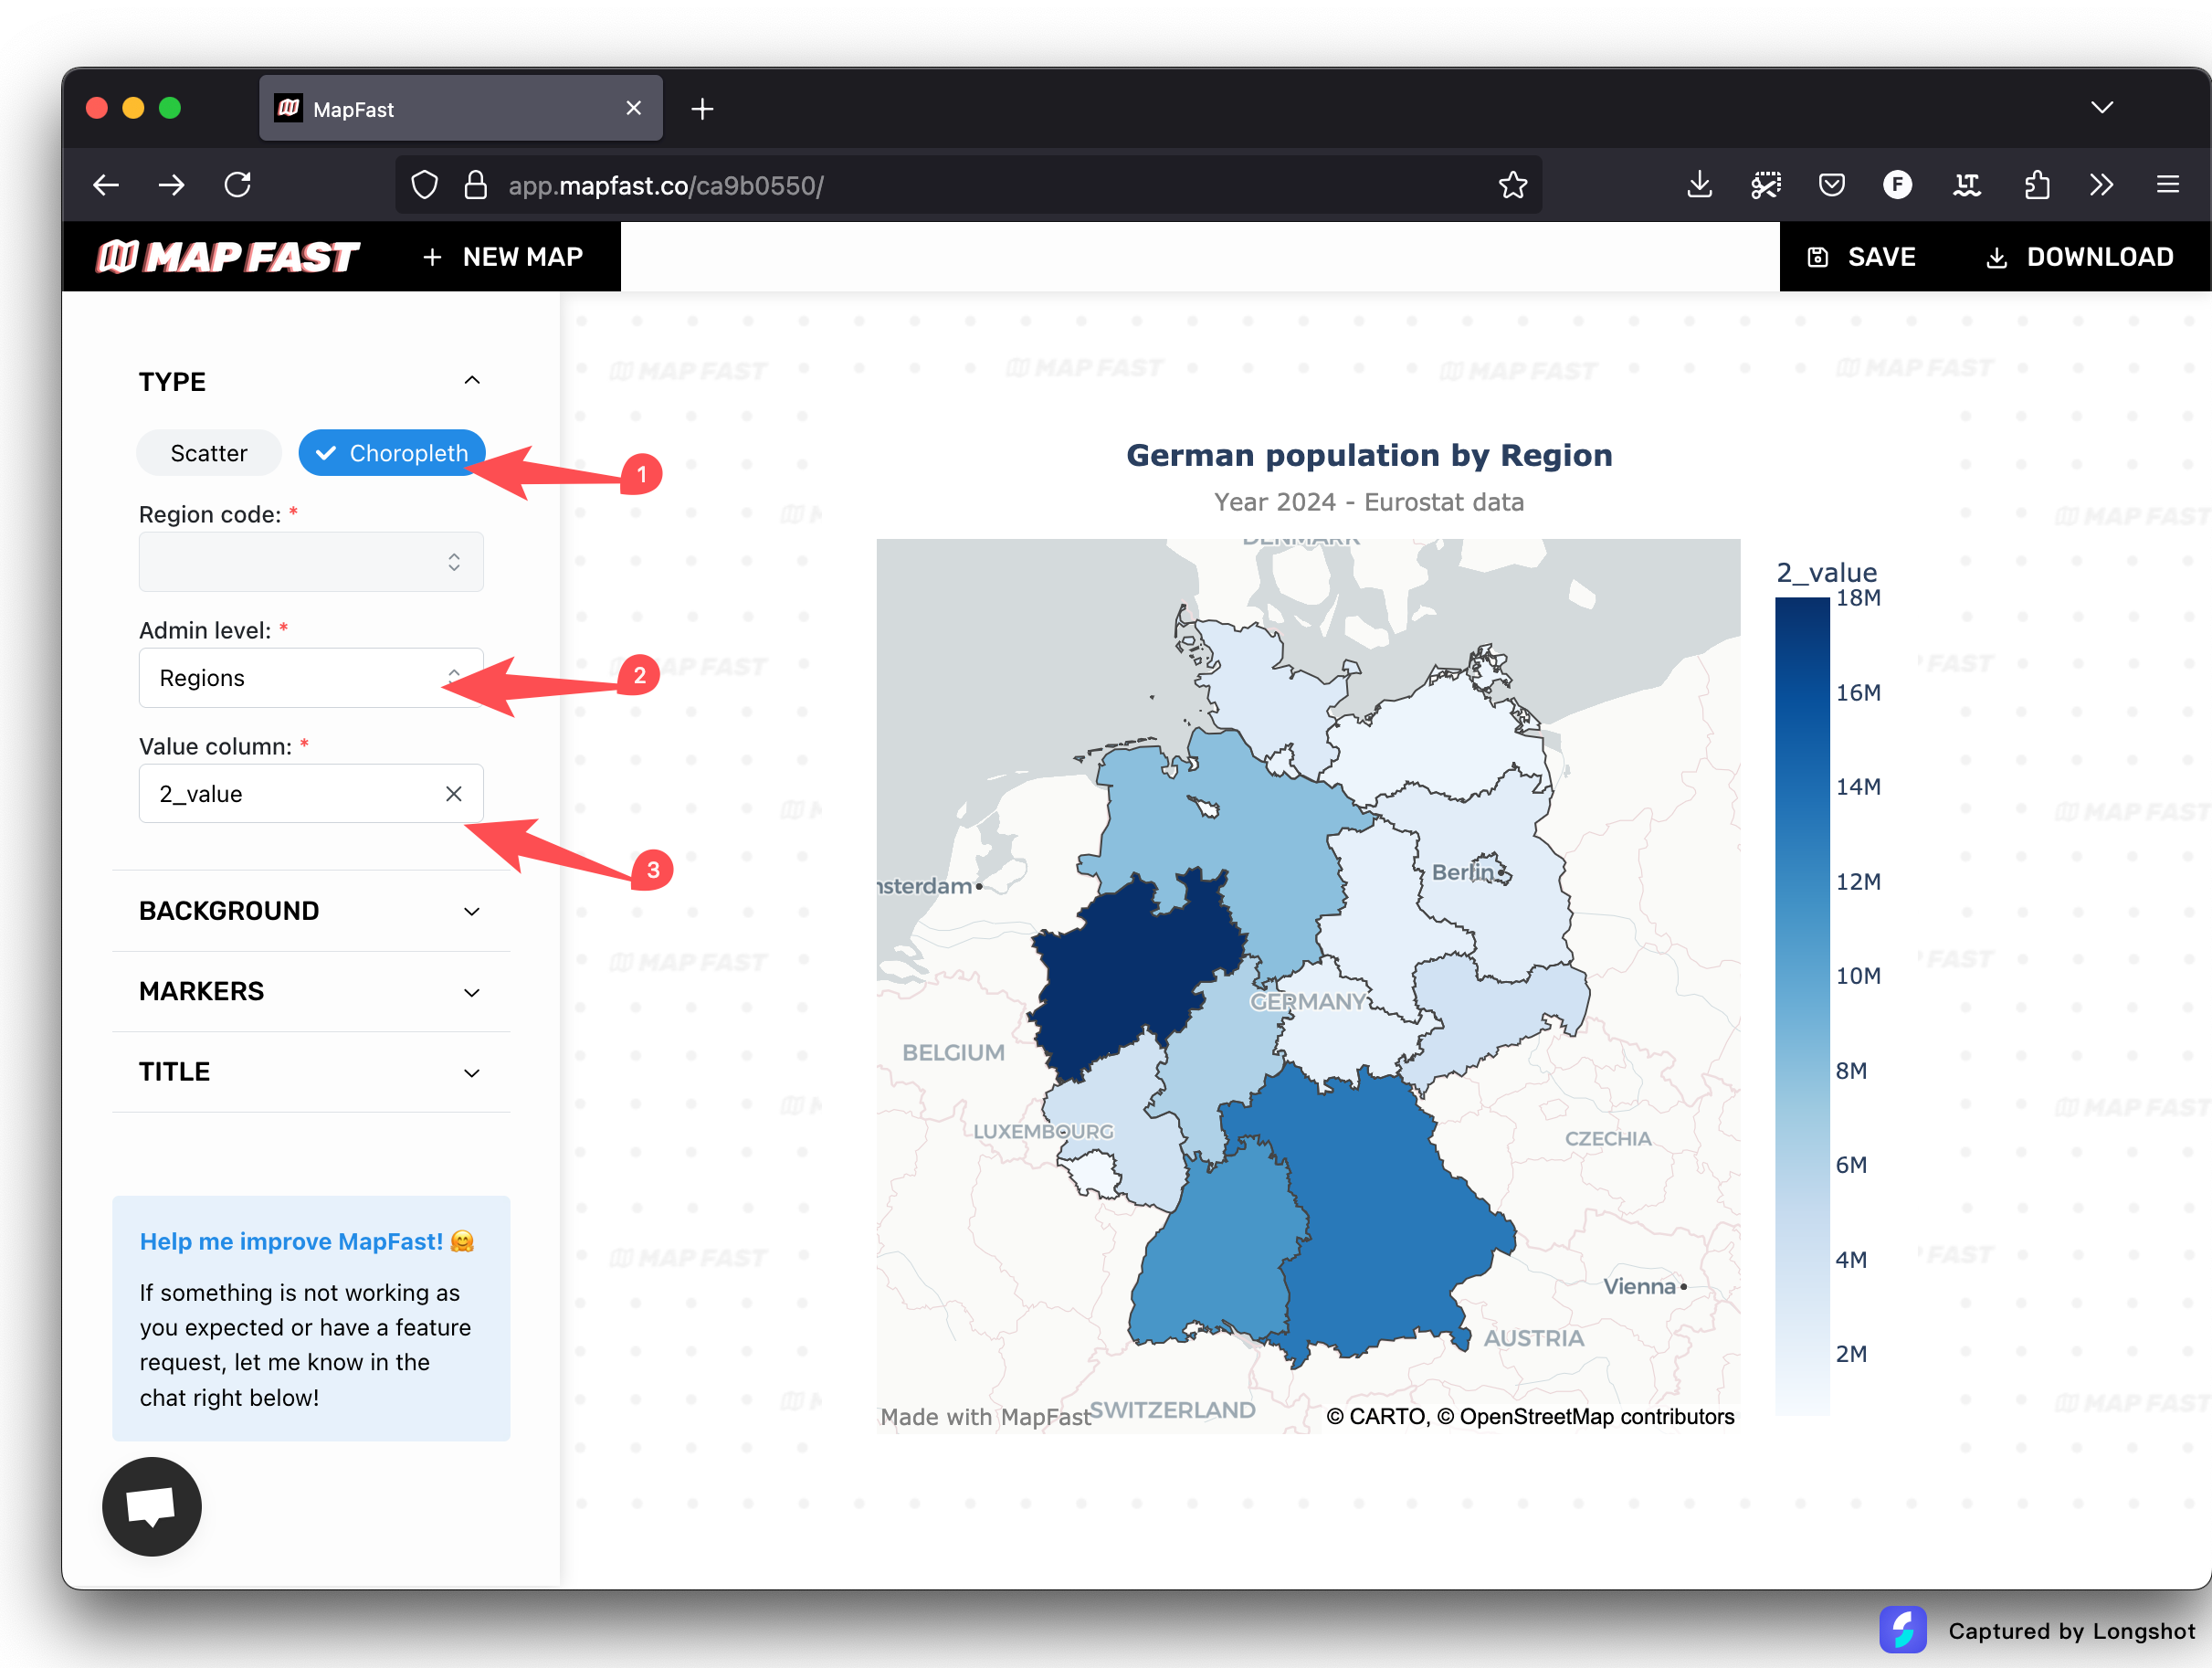Open the extensions puzzle icon

click(2036, 185)
